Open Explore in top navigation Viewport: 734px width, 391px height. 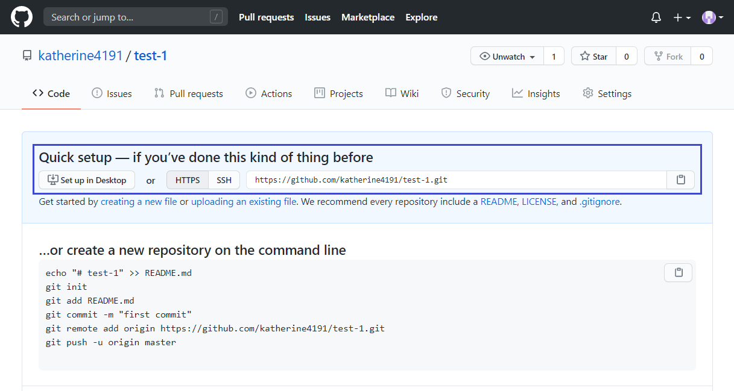click(421, 17)
